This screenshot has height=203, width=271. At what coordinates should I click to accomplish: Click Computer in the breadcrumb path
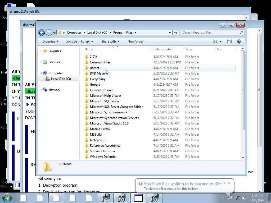(x=74, y=33)
